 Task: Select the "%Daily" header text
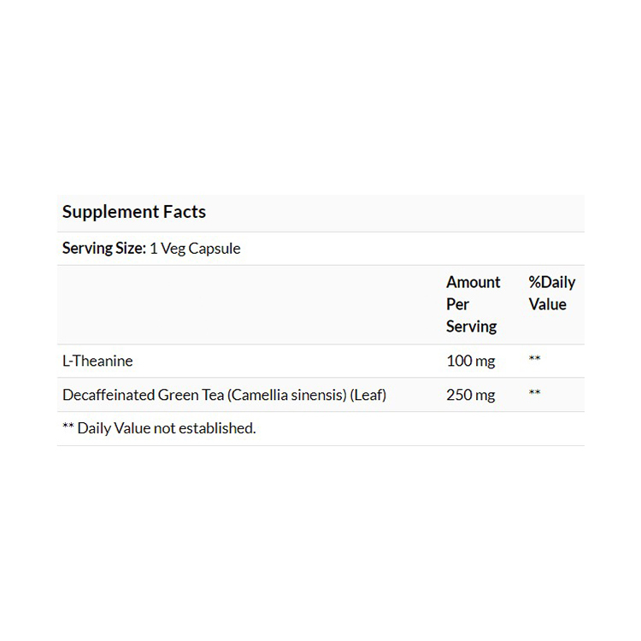coord(551,282)
